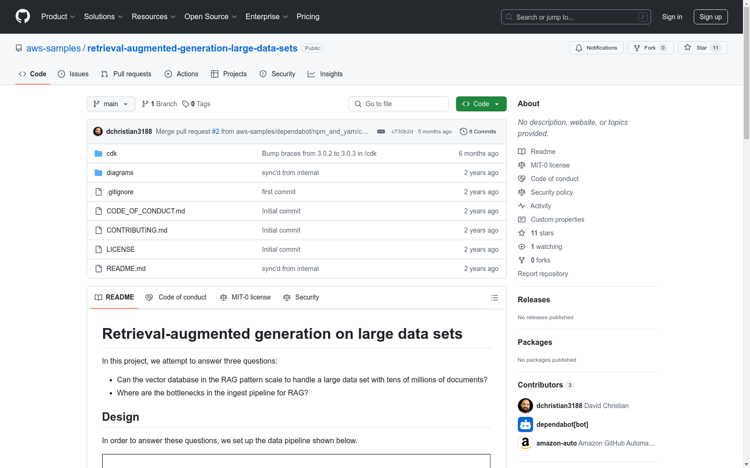750x468 pixels.
Task: Click the CODE_OF_CONDUCT.md file icon
Action: [98, 211]
